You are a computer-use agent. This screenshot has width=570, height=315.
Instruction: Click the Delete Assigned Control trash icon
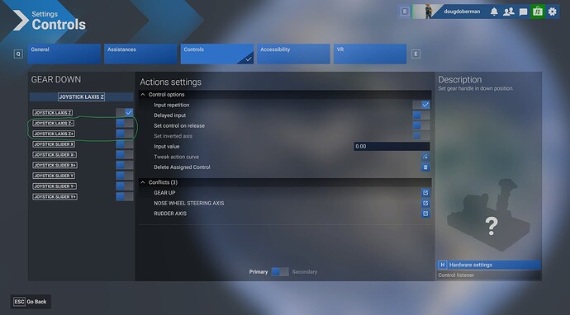click(x=425, y=167)
